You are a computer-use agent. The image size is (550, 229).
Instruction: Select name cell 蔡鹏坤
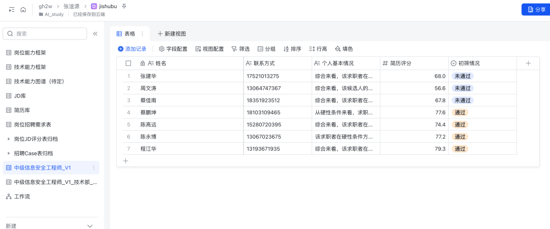tap(190, 112)
